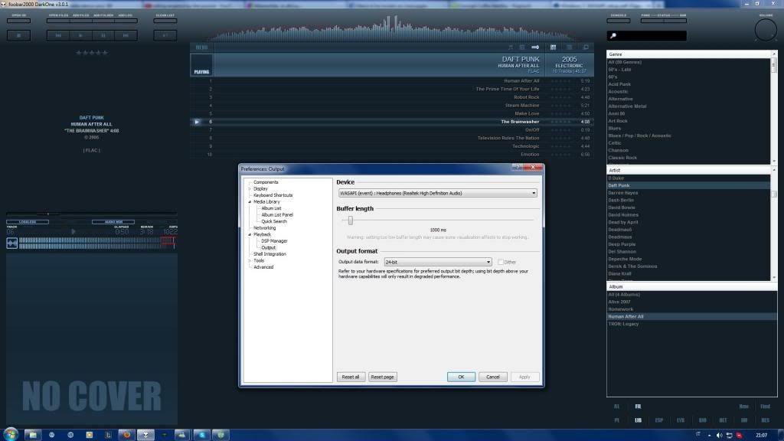Collapse the Playback tree node
Screen dimensions: 784x441
tap(250, 234)
